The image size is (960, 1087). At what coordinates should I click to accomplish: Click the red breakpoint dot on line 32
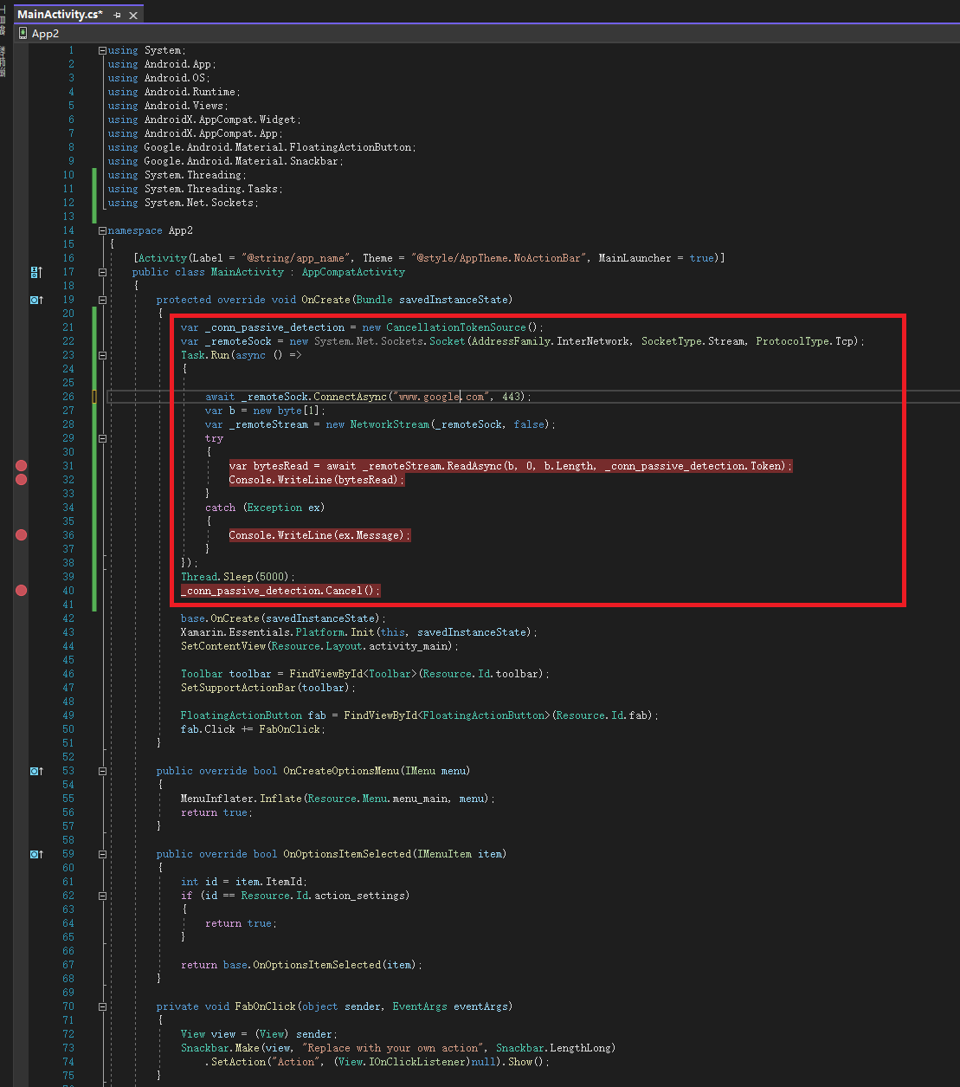(21, 479)
